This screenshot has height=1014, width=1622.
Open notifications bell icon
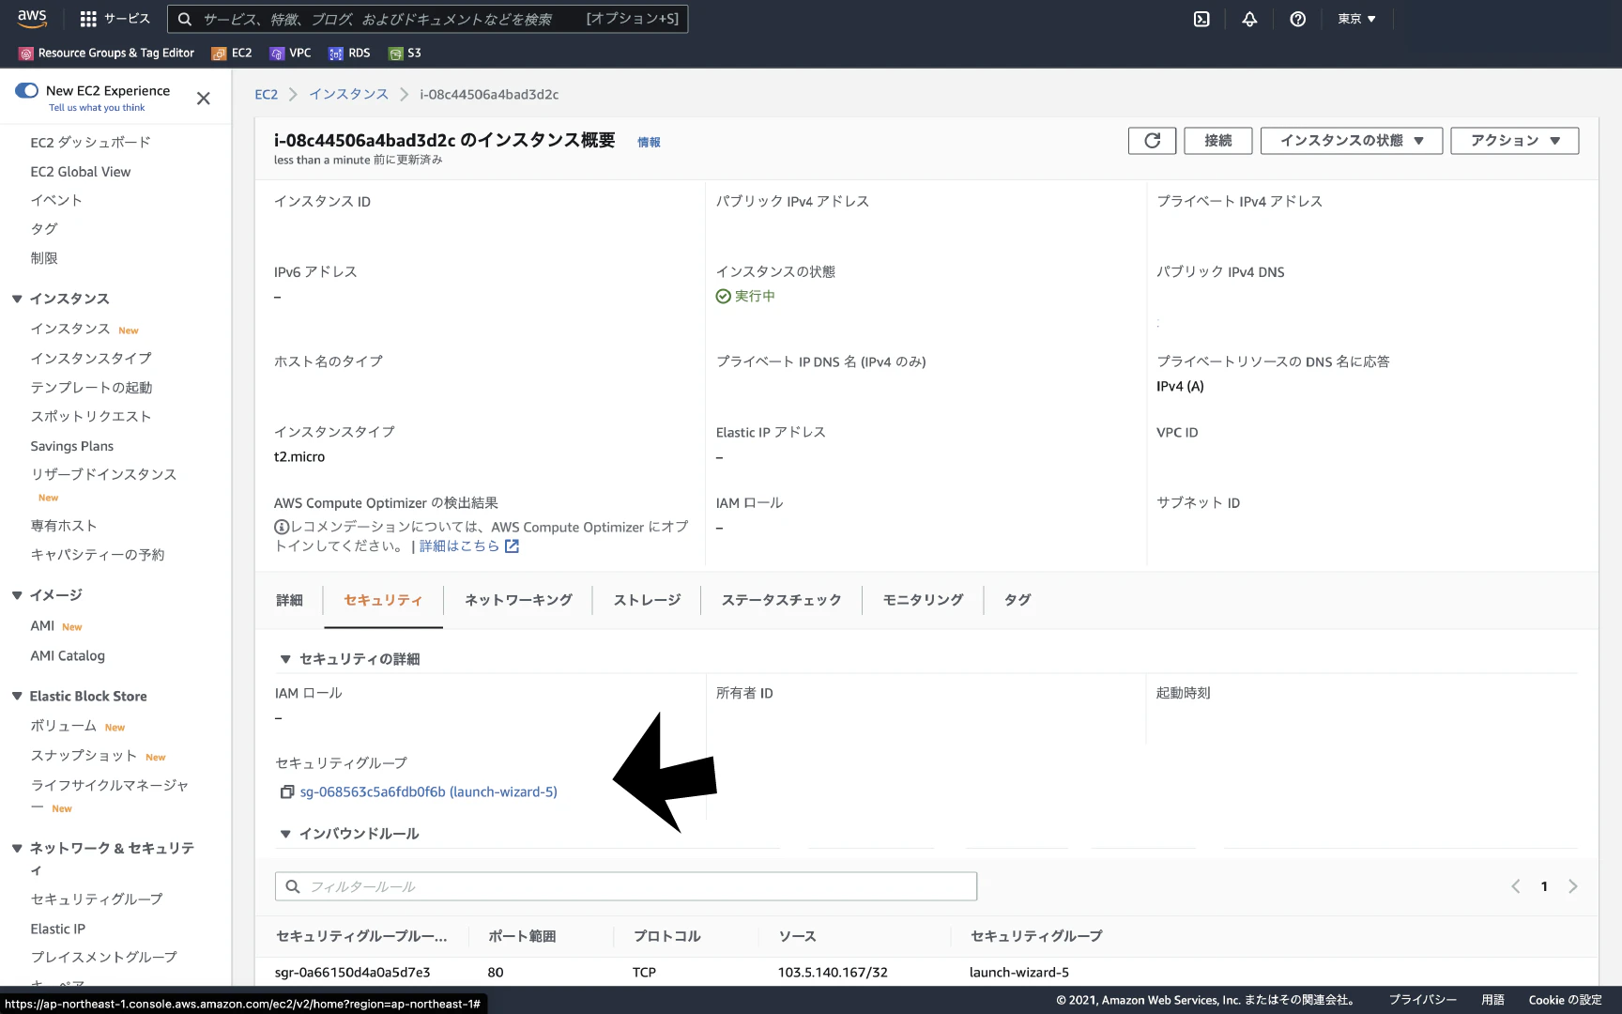tap(1249, 19)
